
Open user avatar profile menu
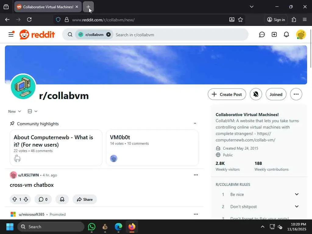pyautogui.click(x=301, y=34)
